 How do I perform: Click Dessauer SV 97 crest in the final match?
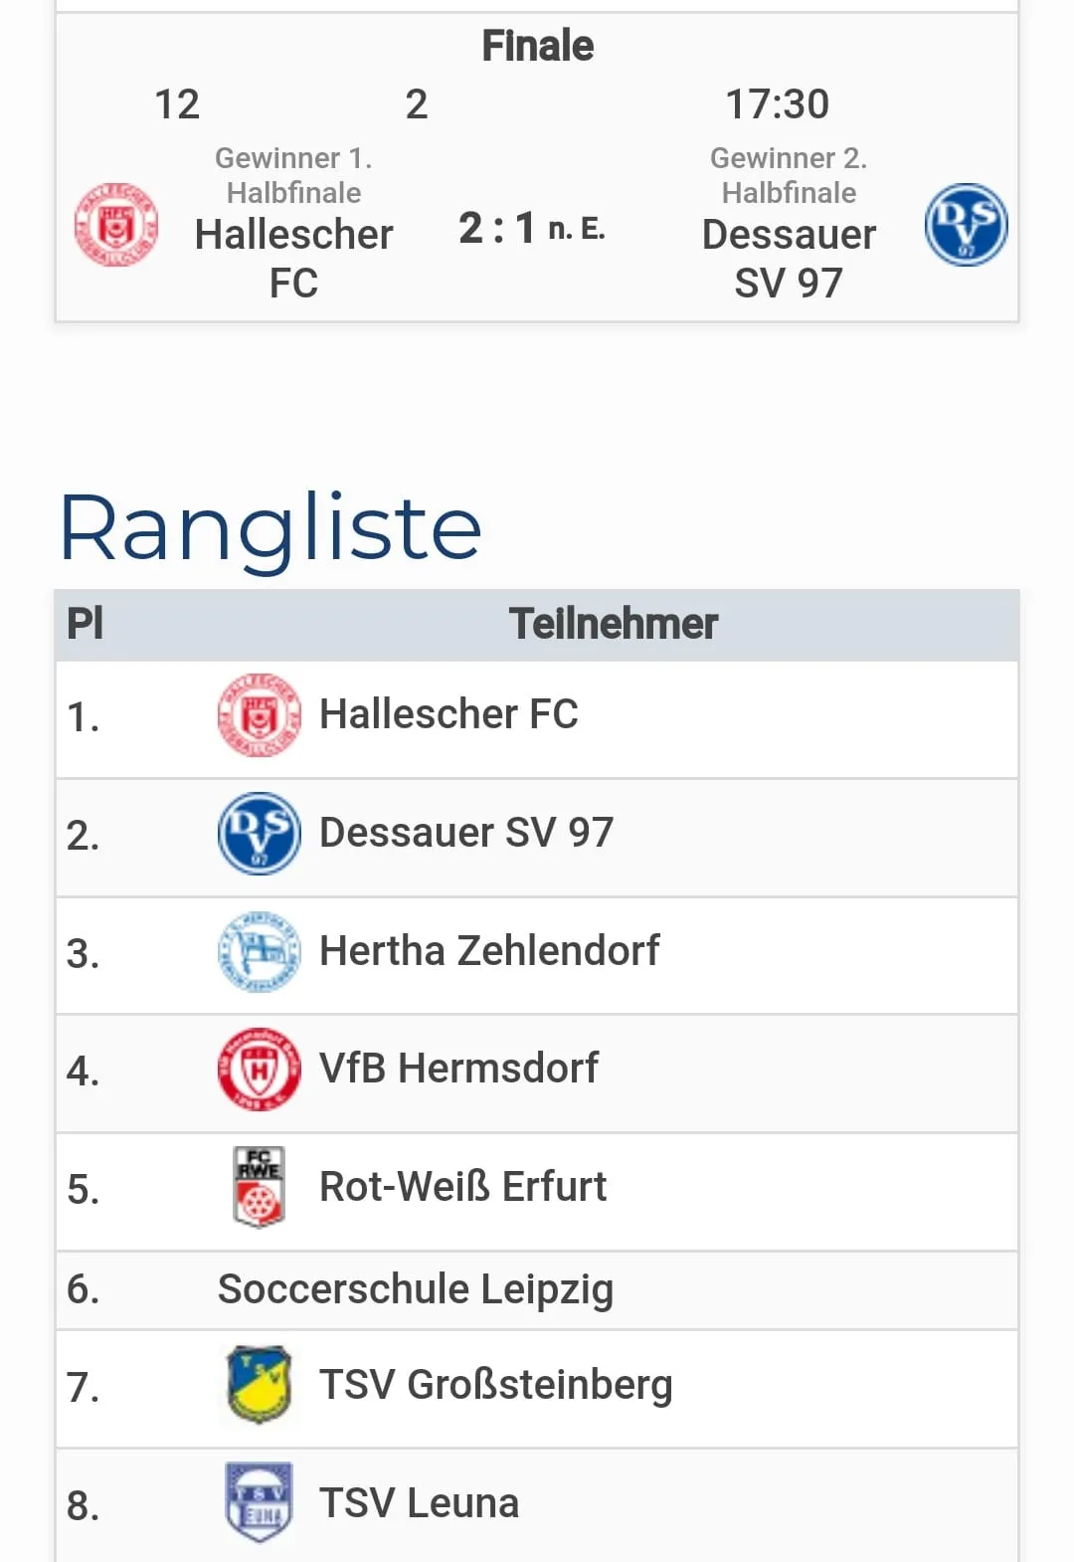(x=966, y=225)
